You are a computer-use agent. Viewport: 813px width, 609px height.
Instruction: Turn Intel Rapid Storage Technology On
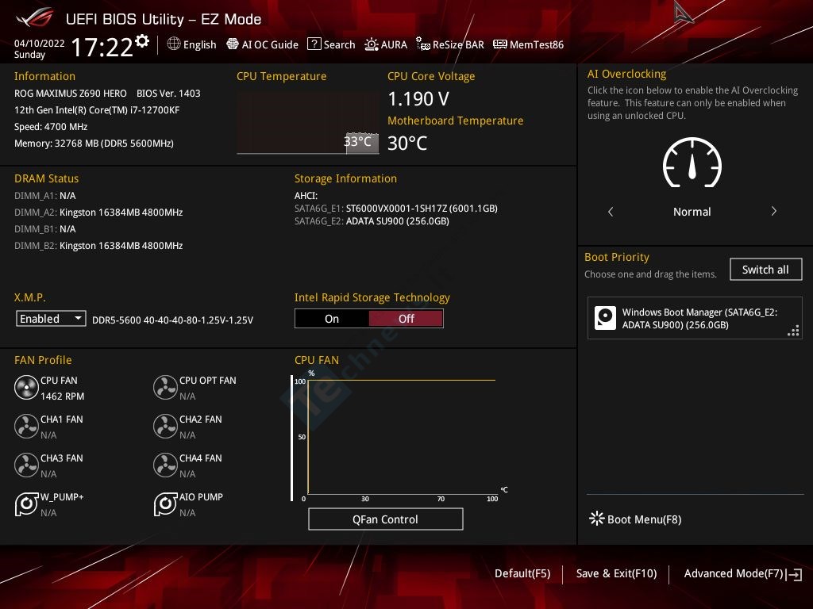click(332, 319)
